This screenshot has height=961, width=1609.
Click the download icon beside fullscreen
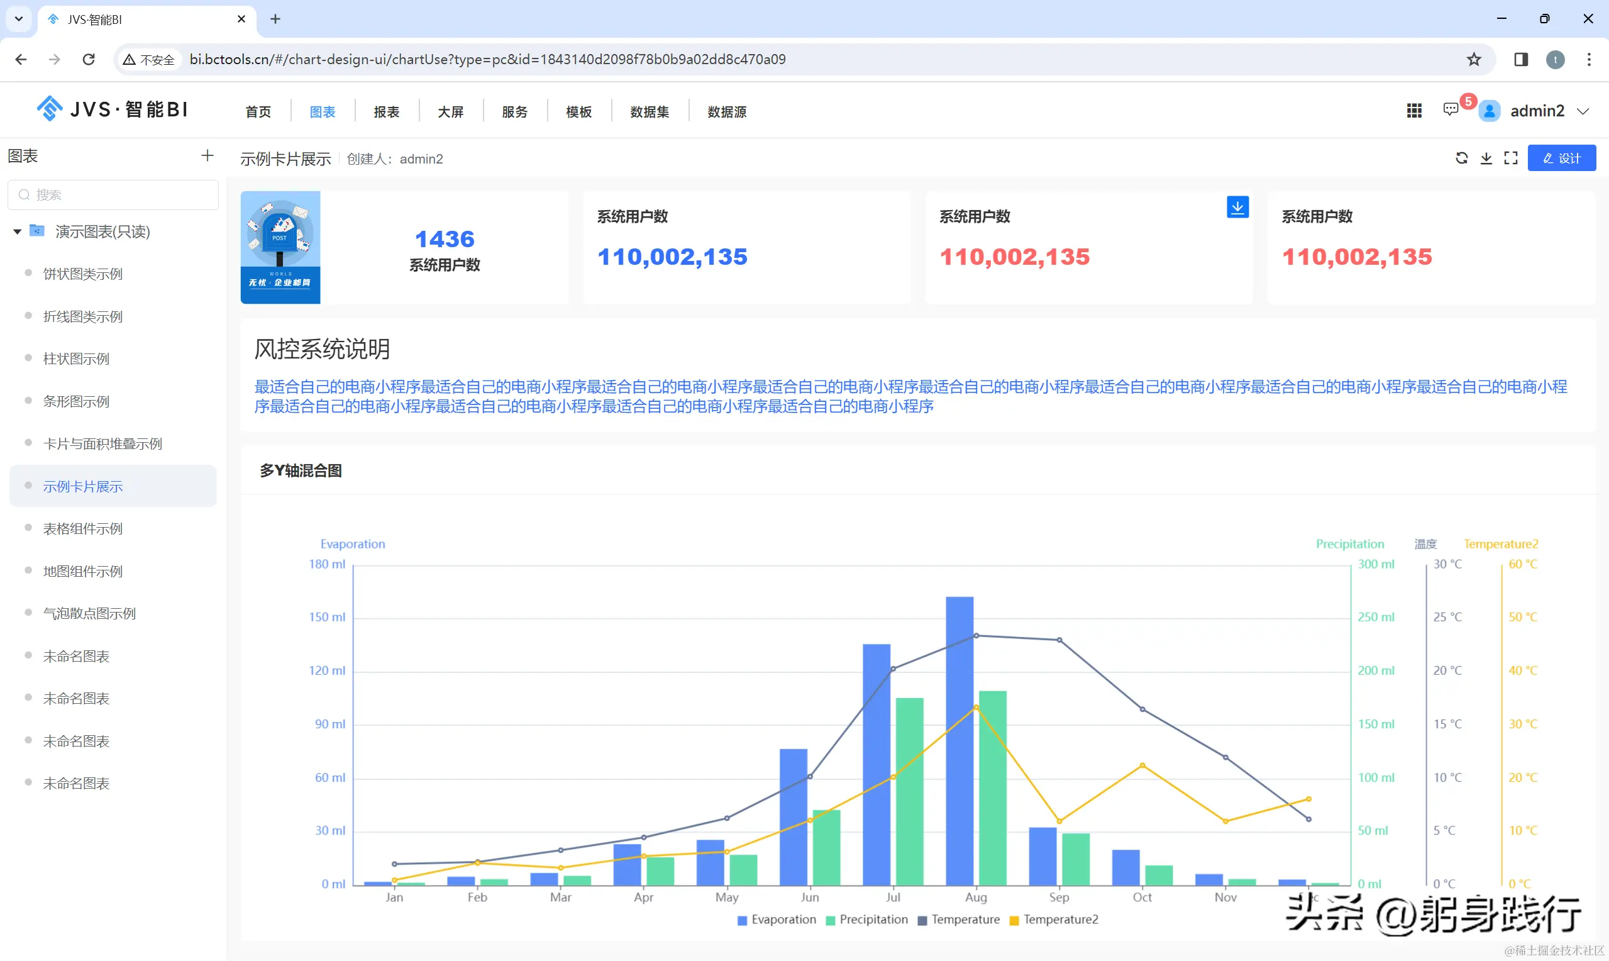(1486, 158)
